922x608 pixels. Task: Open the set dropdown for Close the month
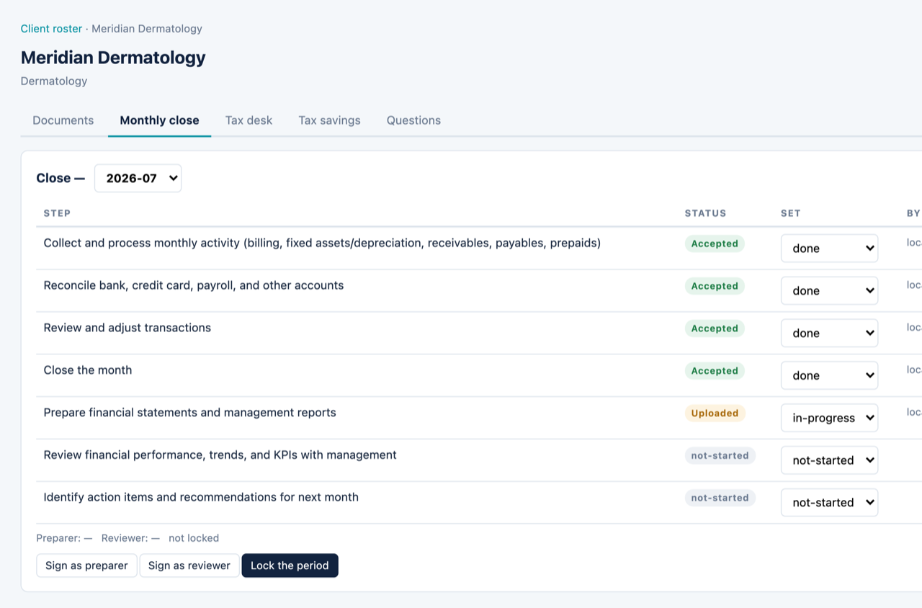click(x=829, y=375)
